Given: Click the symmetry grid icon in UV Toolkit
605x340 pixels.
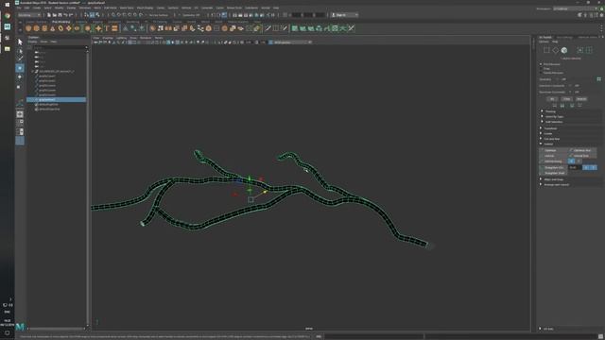Looking at the screenshot, I should click(x=598, y=79).
